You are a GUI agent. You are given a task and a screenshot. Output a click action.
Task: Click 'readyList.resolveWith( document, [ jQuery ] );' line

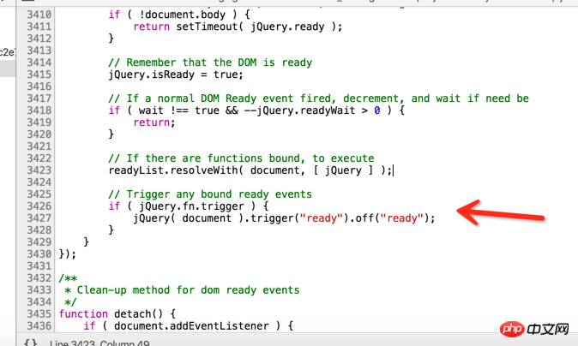(250, 170)
